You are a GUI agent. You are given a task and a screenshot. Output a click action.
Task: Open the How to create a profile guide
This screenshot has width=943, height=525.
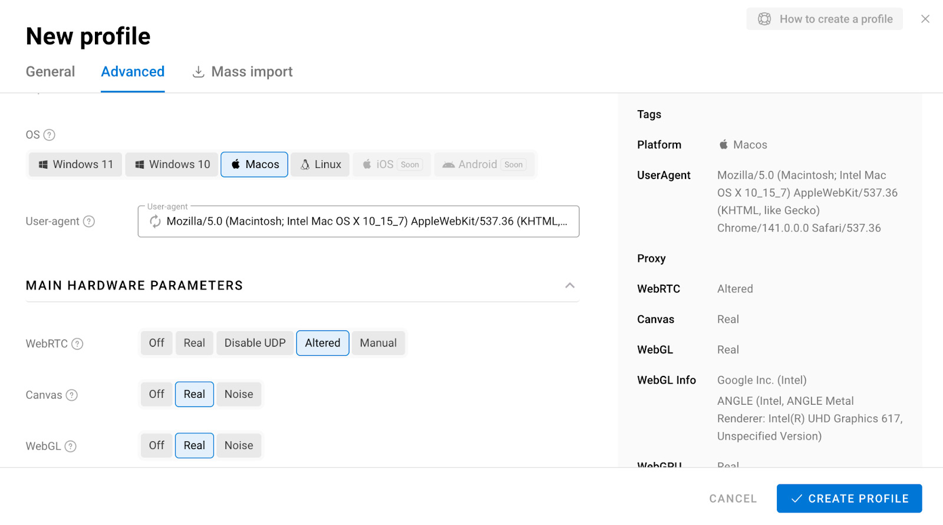coord(825,19)
